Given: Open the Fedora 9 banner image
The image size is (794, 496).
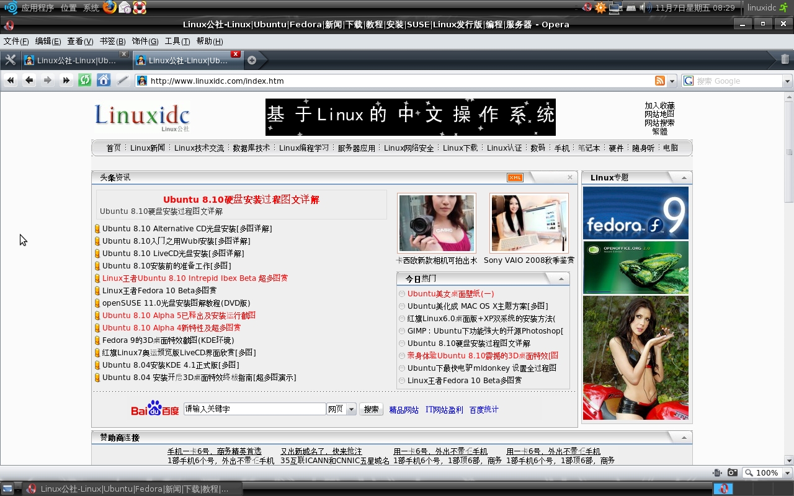Looking at the screenshot, I should coord(636,213).
